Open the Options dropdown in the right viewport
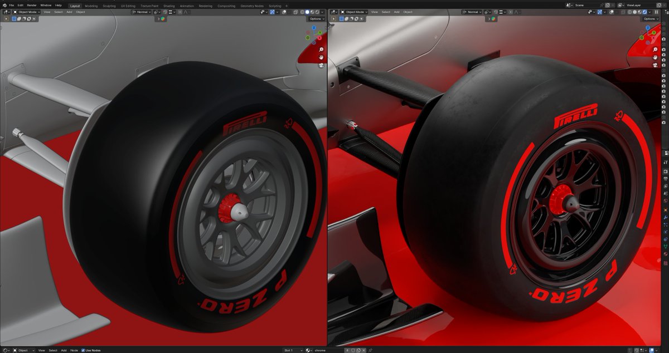This screenshot has width=669, height=353. (x=650, y=19)
